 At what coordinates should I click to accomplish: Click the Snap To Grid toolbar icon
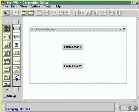point(46,13)
